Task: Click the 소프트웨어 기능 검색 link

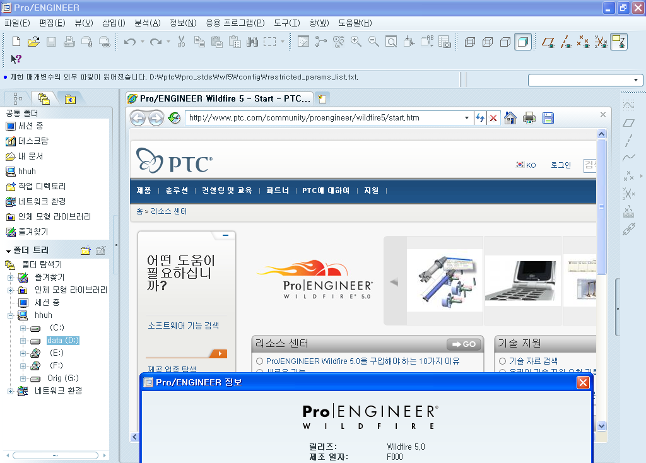Action: click(184, 326)
